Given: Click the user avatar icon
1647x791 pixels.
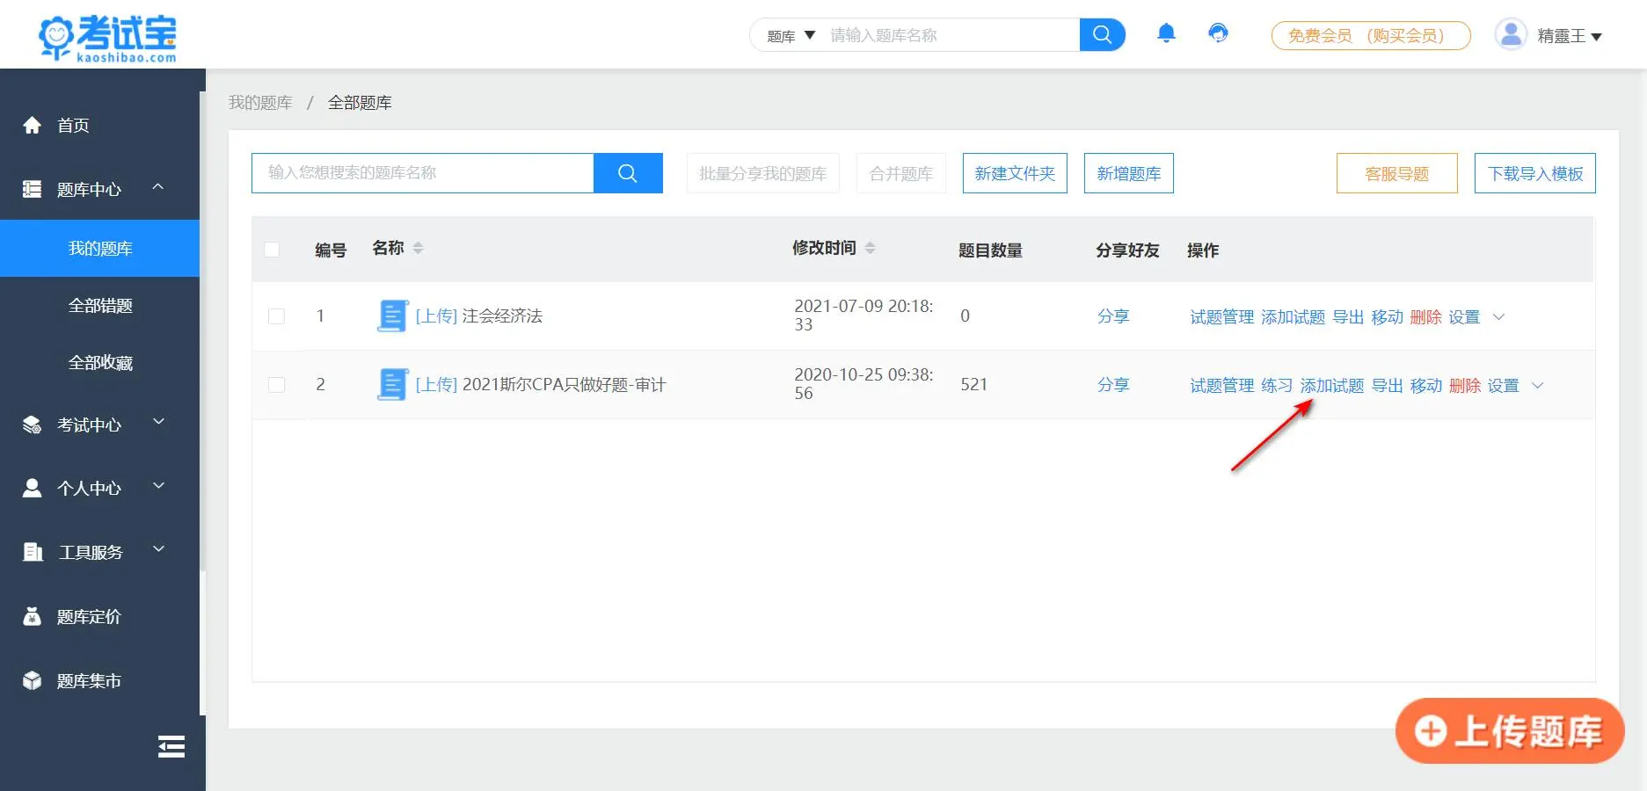Looking at the screenshot, I should [1511, 35].
